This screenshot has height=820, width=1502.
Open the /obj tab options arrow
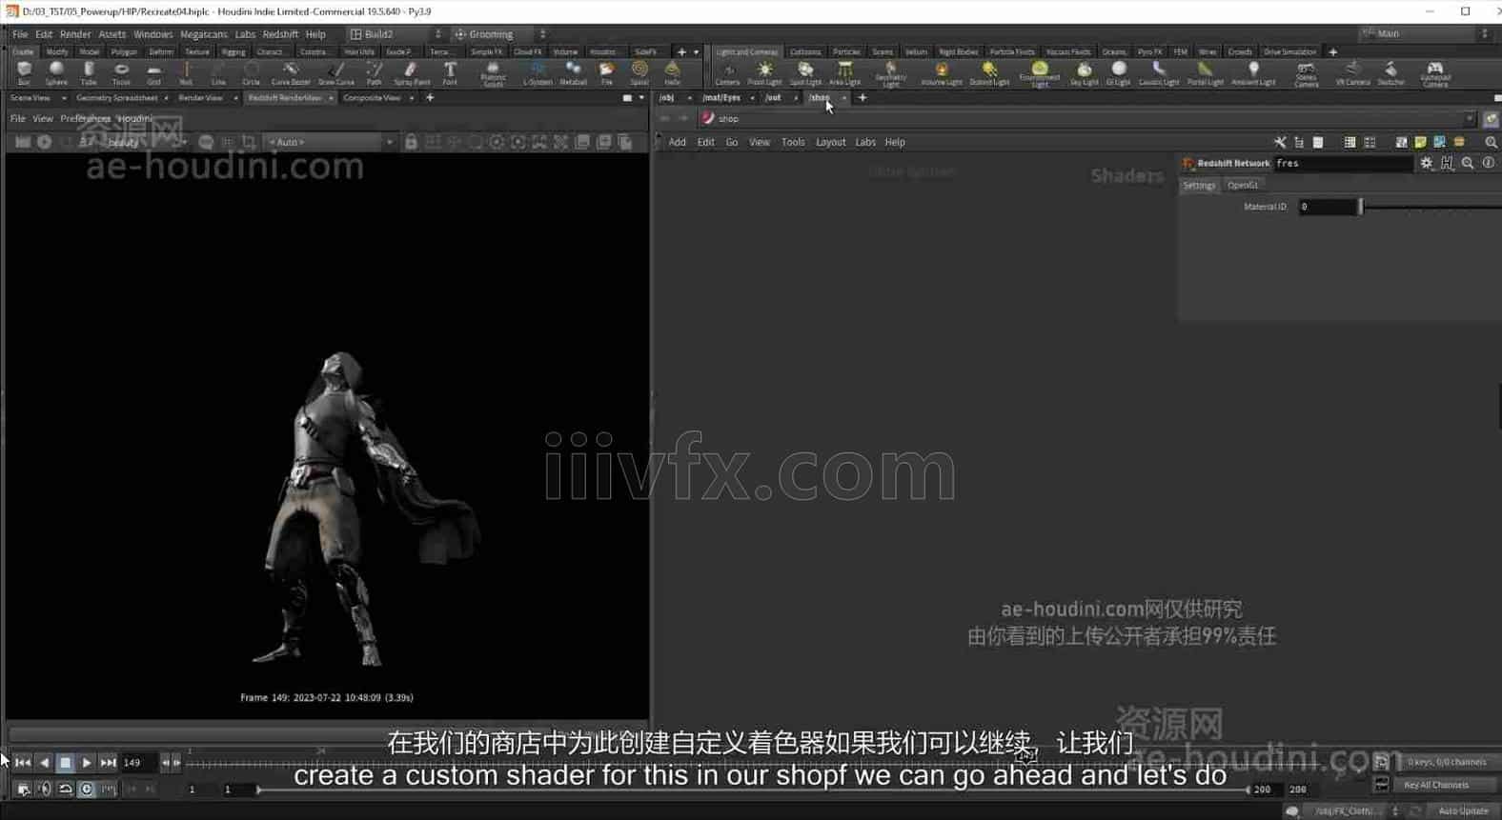pyautogui.click(x=689, y=97)
